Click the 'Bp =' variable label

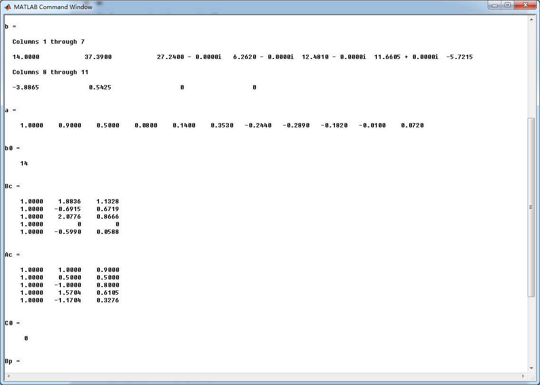coord(12,361)
